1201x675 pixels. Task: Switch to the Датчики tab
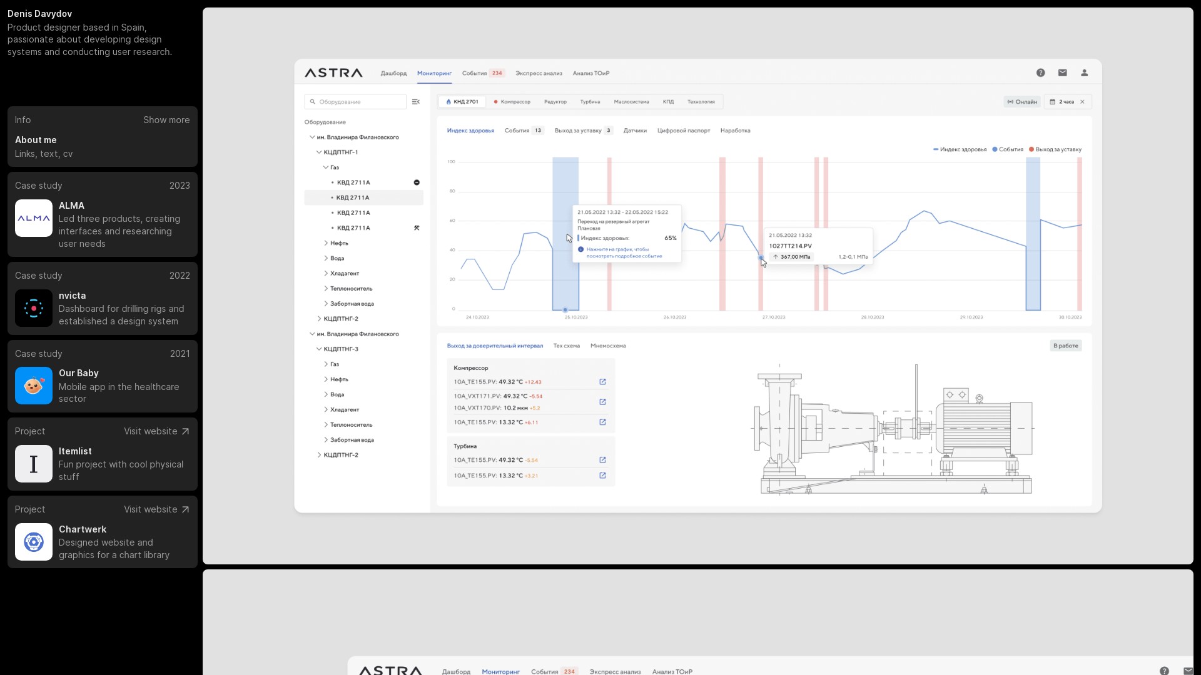click(635, 131)
